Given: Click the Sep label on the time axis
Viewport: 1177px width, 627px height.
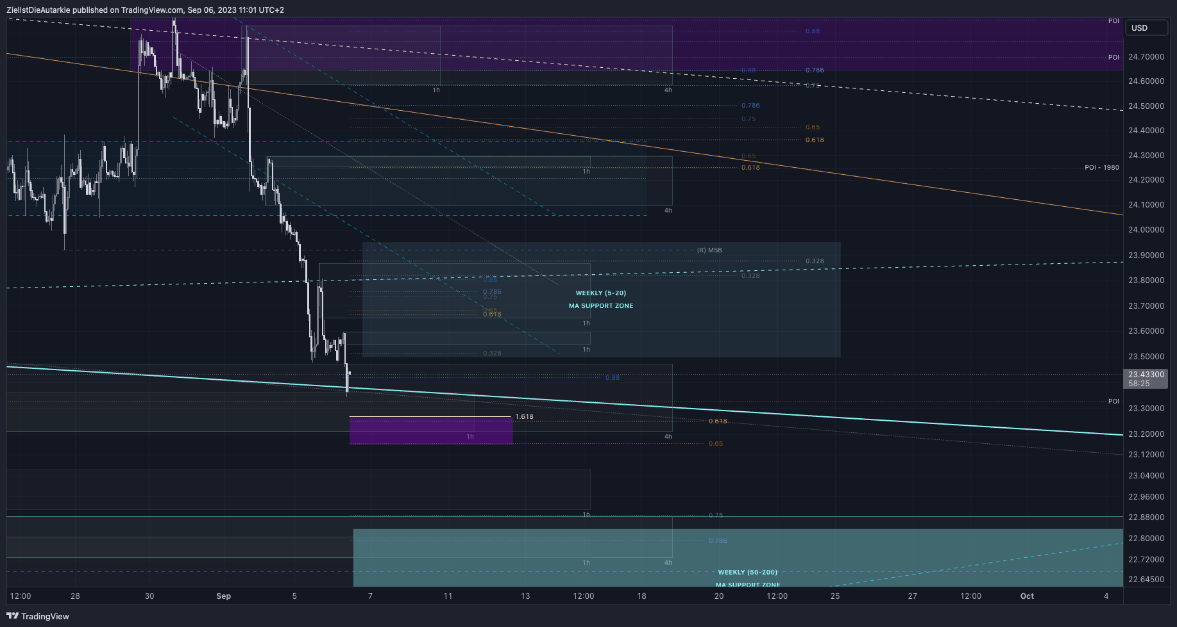Looking at the screenshot, I should click(x=223, y=596).
